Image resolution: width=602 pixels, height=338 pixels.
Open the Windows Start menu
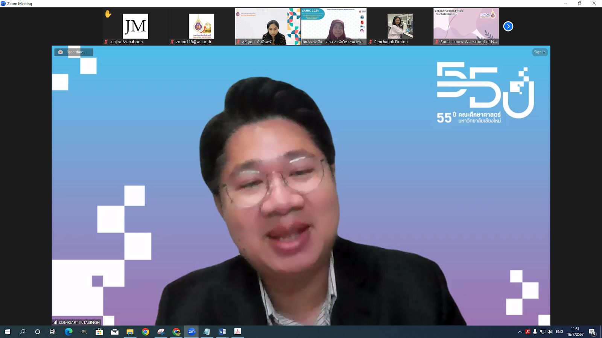point(8,332)
